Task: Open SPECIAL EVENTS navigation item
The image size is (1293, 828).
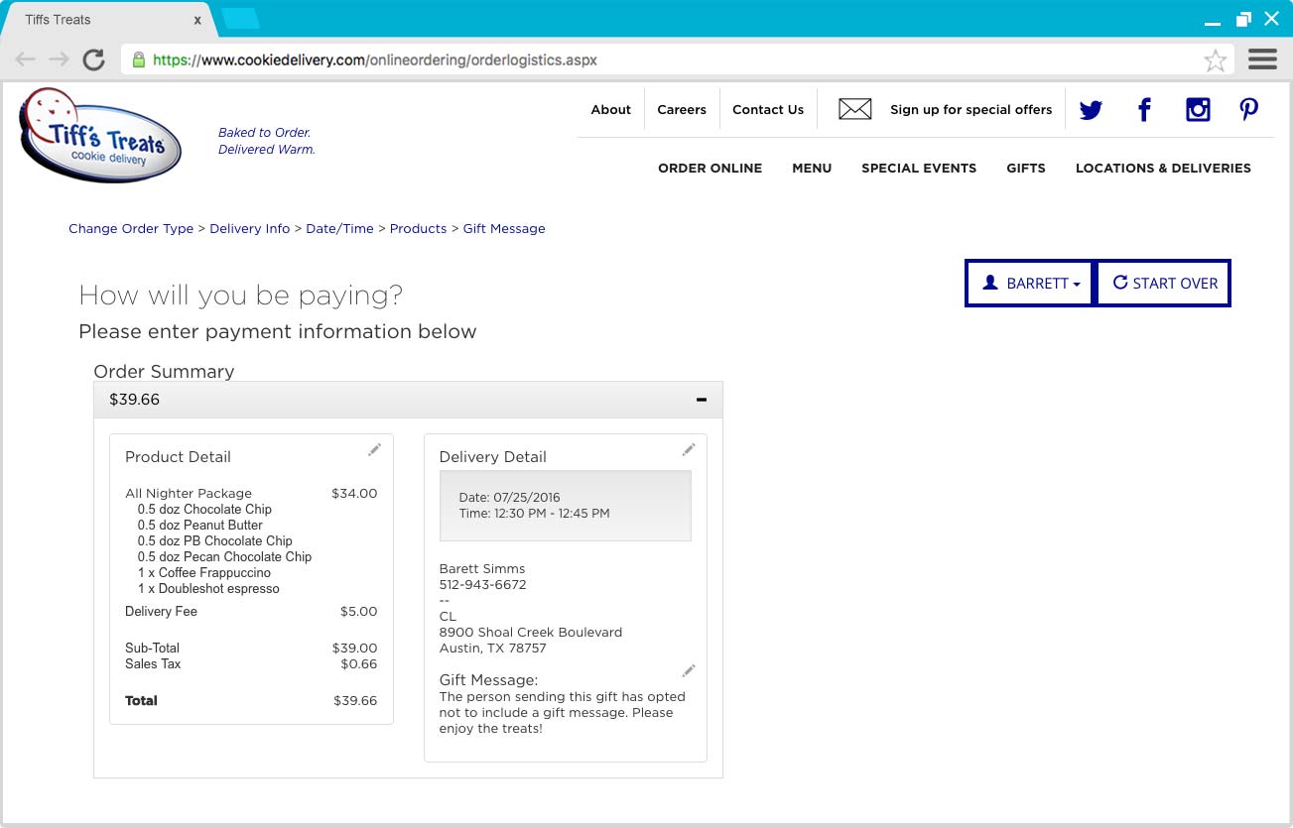Action: [919, 169]
